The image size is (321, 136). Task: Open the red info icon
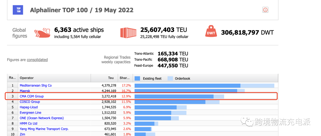pyautogui.click(x=265, y=10)
